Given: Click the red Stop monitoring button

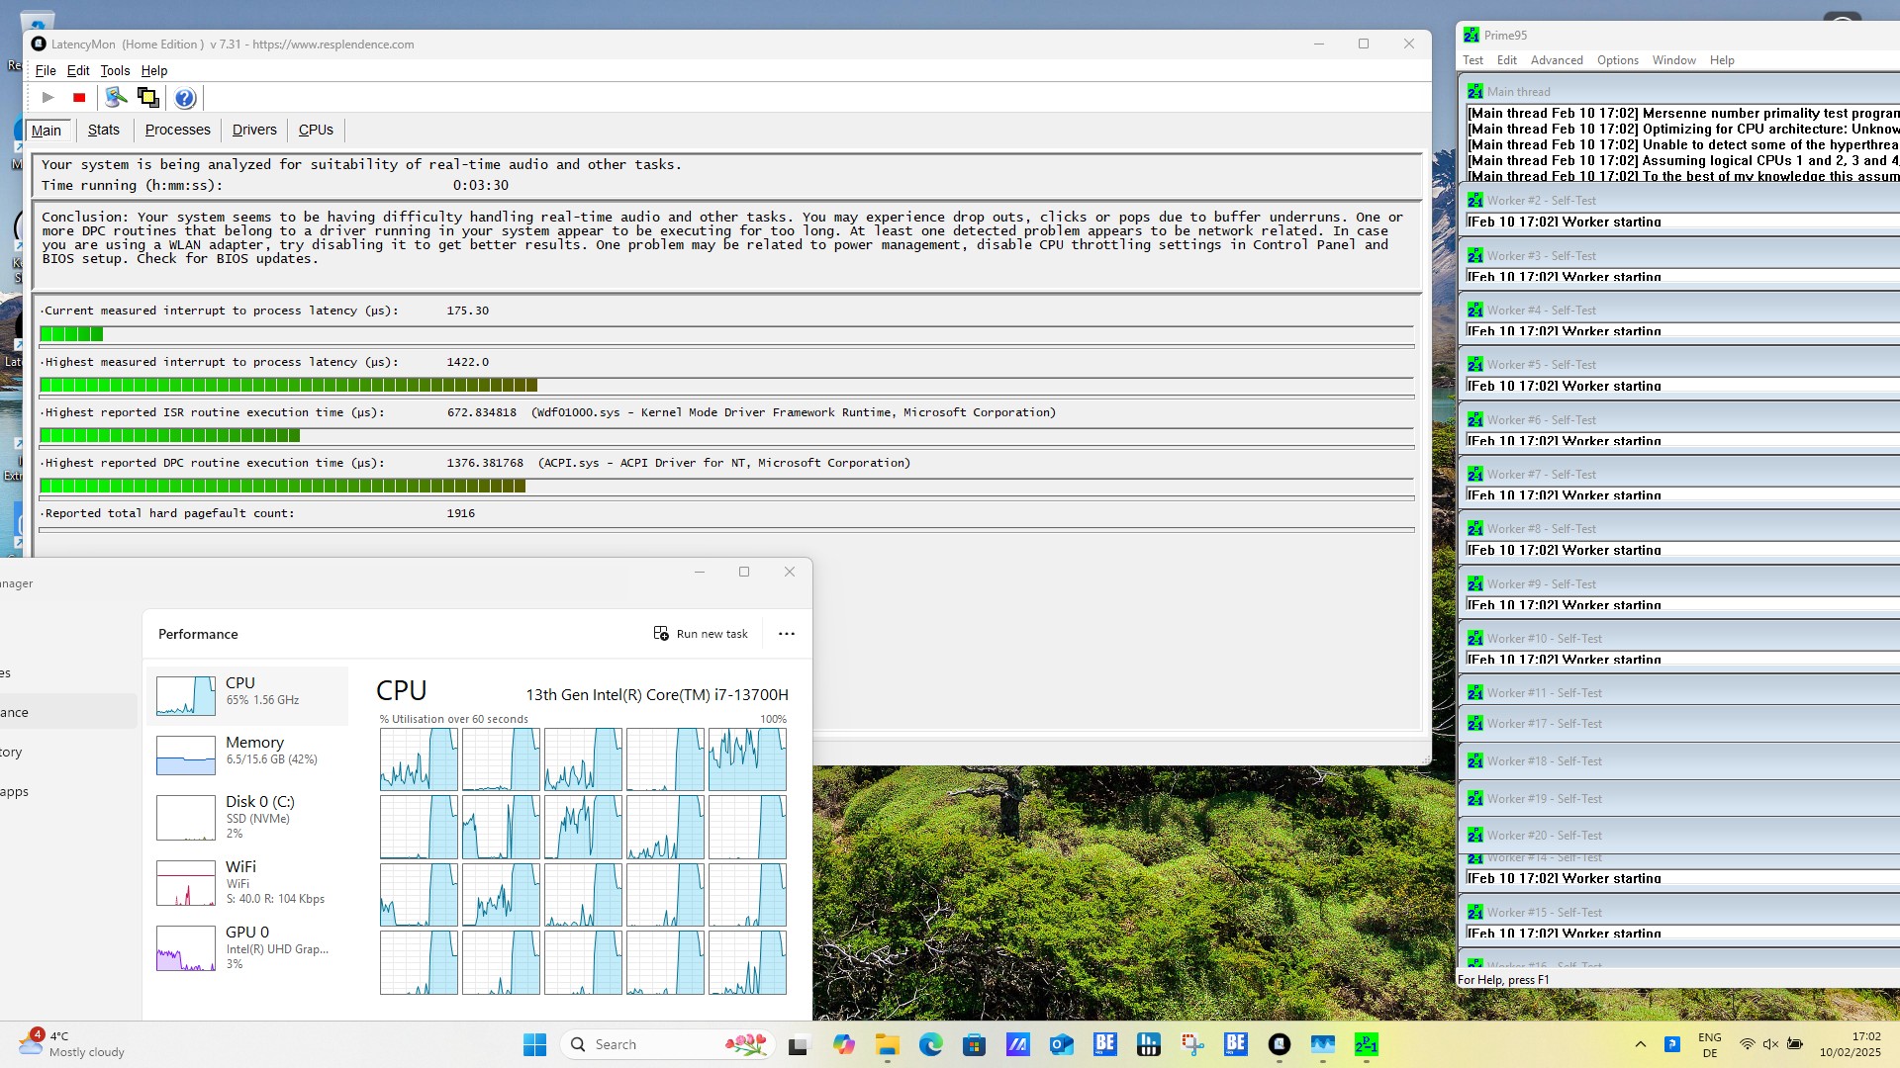Looking at the screenshot, I should point(79,98).
